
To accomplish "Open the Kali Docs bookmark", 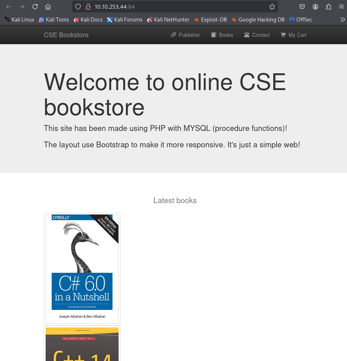I will point(88,20).
